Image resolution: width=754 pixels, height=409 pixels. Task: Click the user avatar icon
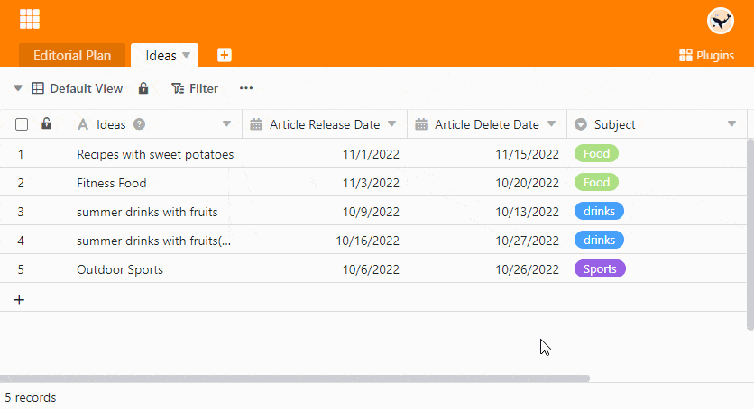click(720, 20)
